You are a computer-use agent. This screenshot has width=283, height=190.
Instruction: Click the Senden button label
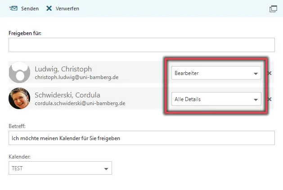pos(30,9)
